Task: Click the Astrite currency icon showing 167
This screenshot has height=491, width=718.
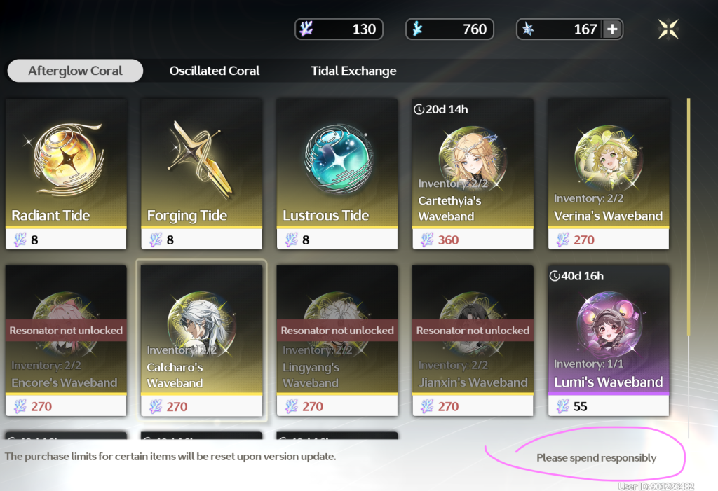Action: 528,29
